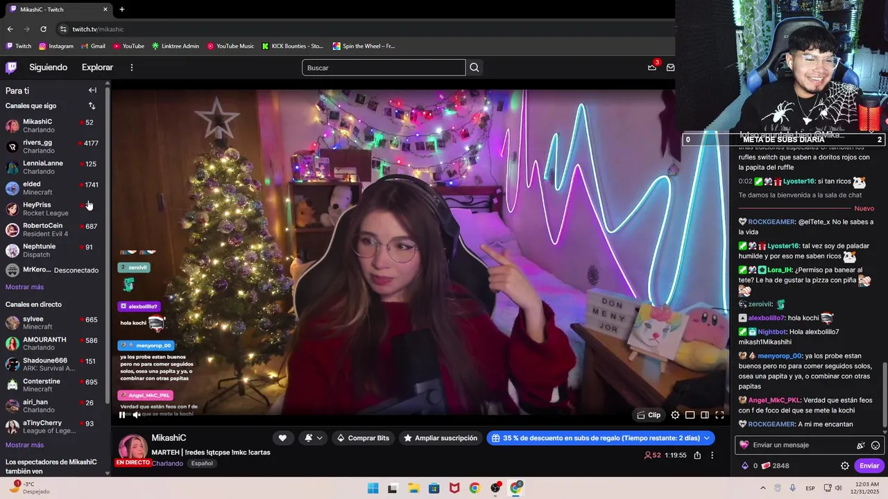The width and height of the screenshot is (888, 499).
Task: Click the Ampliar suscripción button
Action: tap(441, 438)
